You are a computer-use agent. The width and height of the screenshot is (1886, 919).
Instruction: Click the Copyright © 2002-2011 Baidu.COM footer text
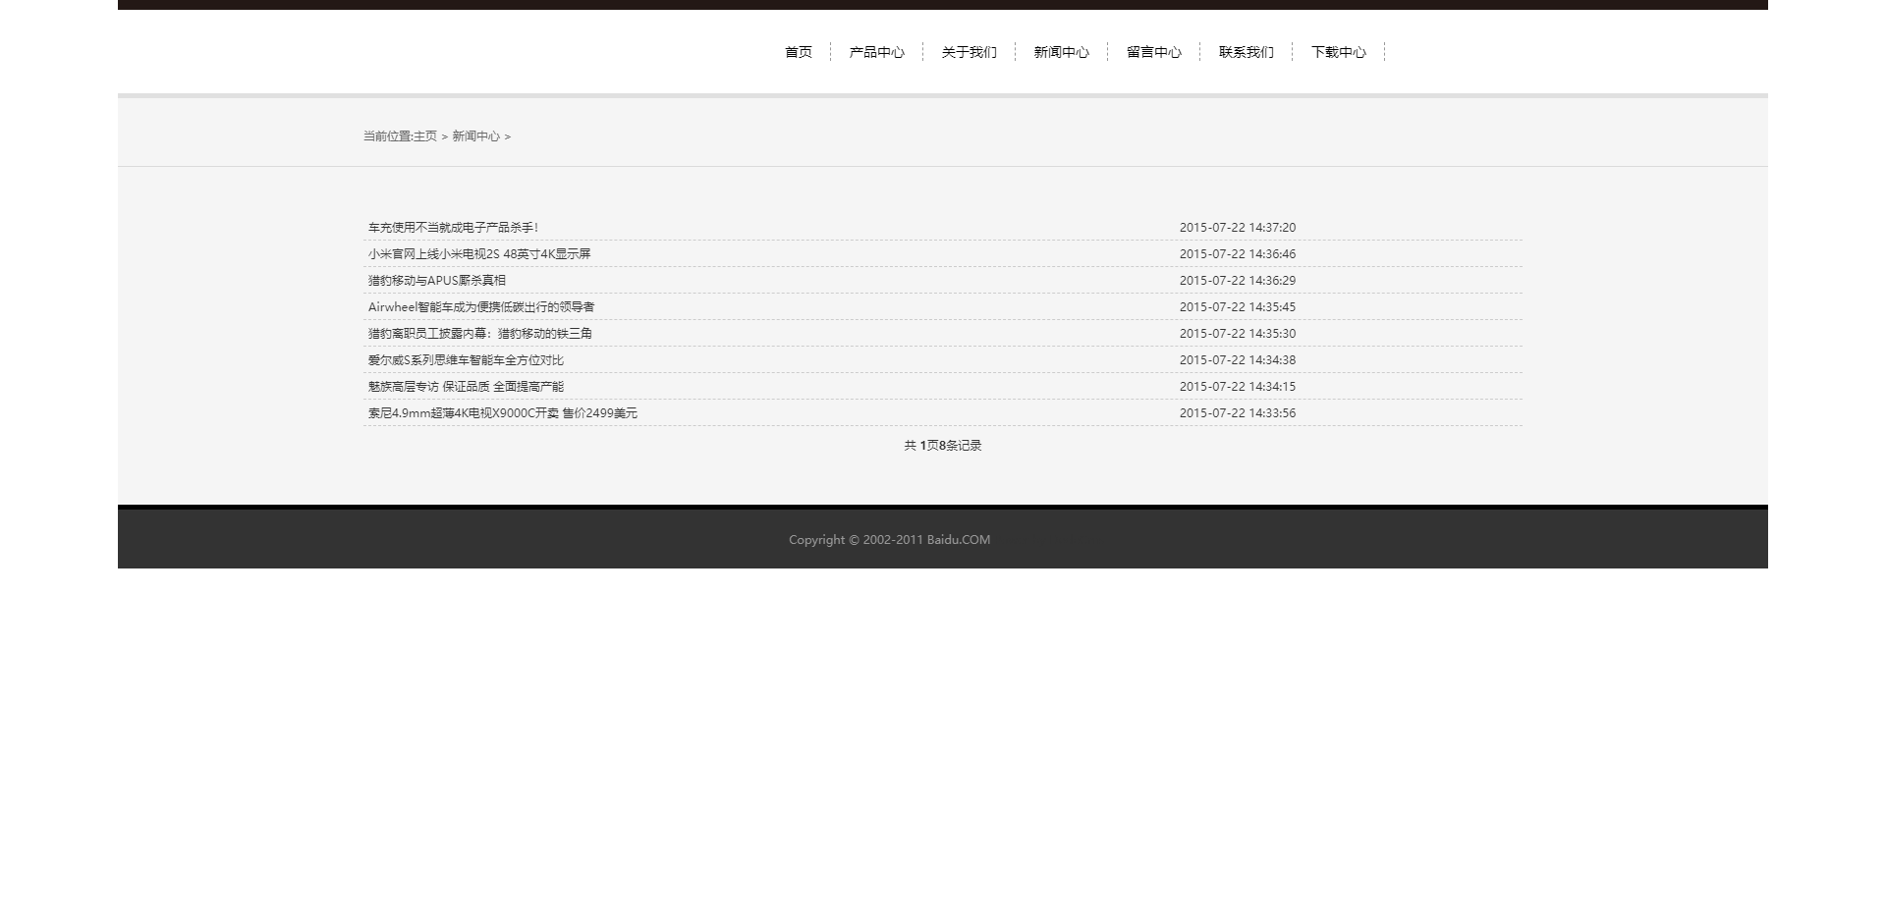tap(889, 539)
